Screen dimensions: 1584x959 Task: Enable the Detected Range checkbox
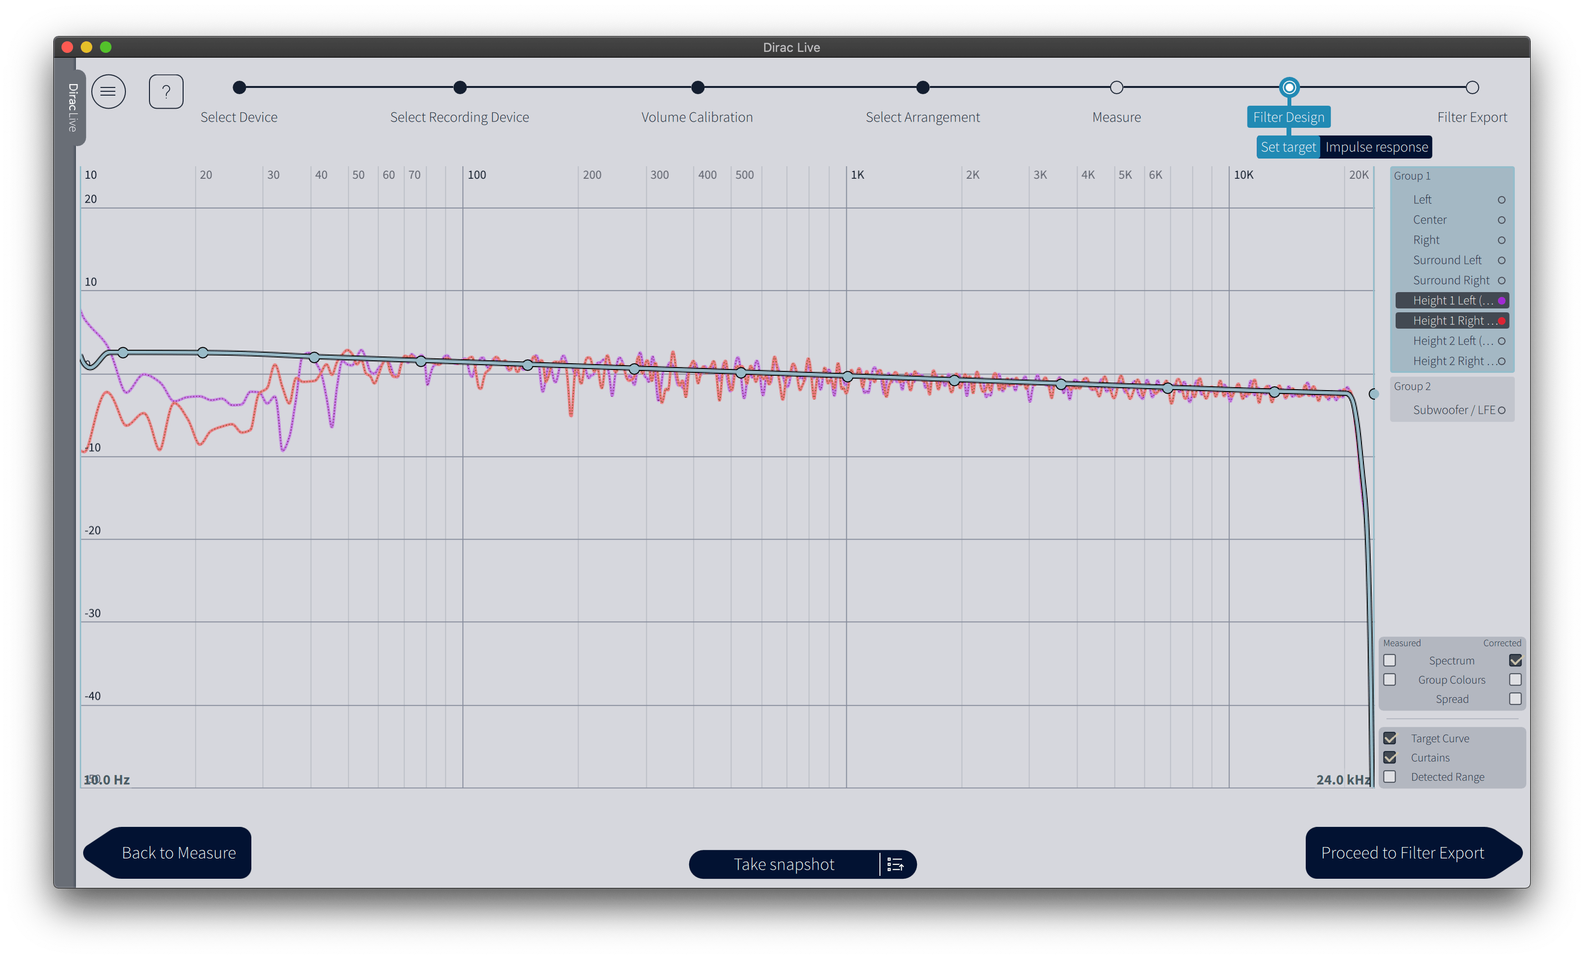click(1390, 776)
